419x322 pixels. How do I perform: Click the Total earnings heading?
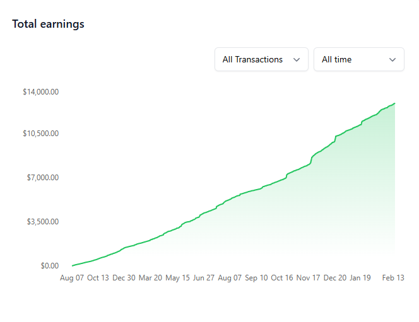point(48,24)
